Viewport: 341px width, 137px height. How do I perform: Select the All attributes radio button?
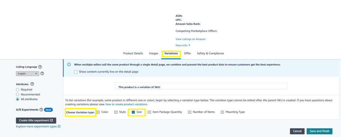click(18, 99)
